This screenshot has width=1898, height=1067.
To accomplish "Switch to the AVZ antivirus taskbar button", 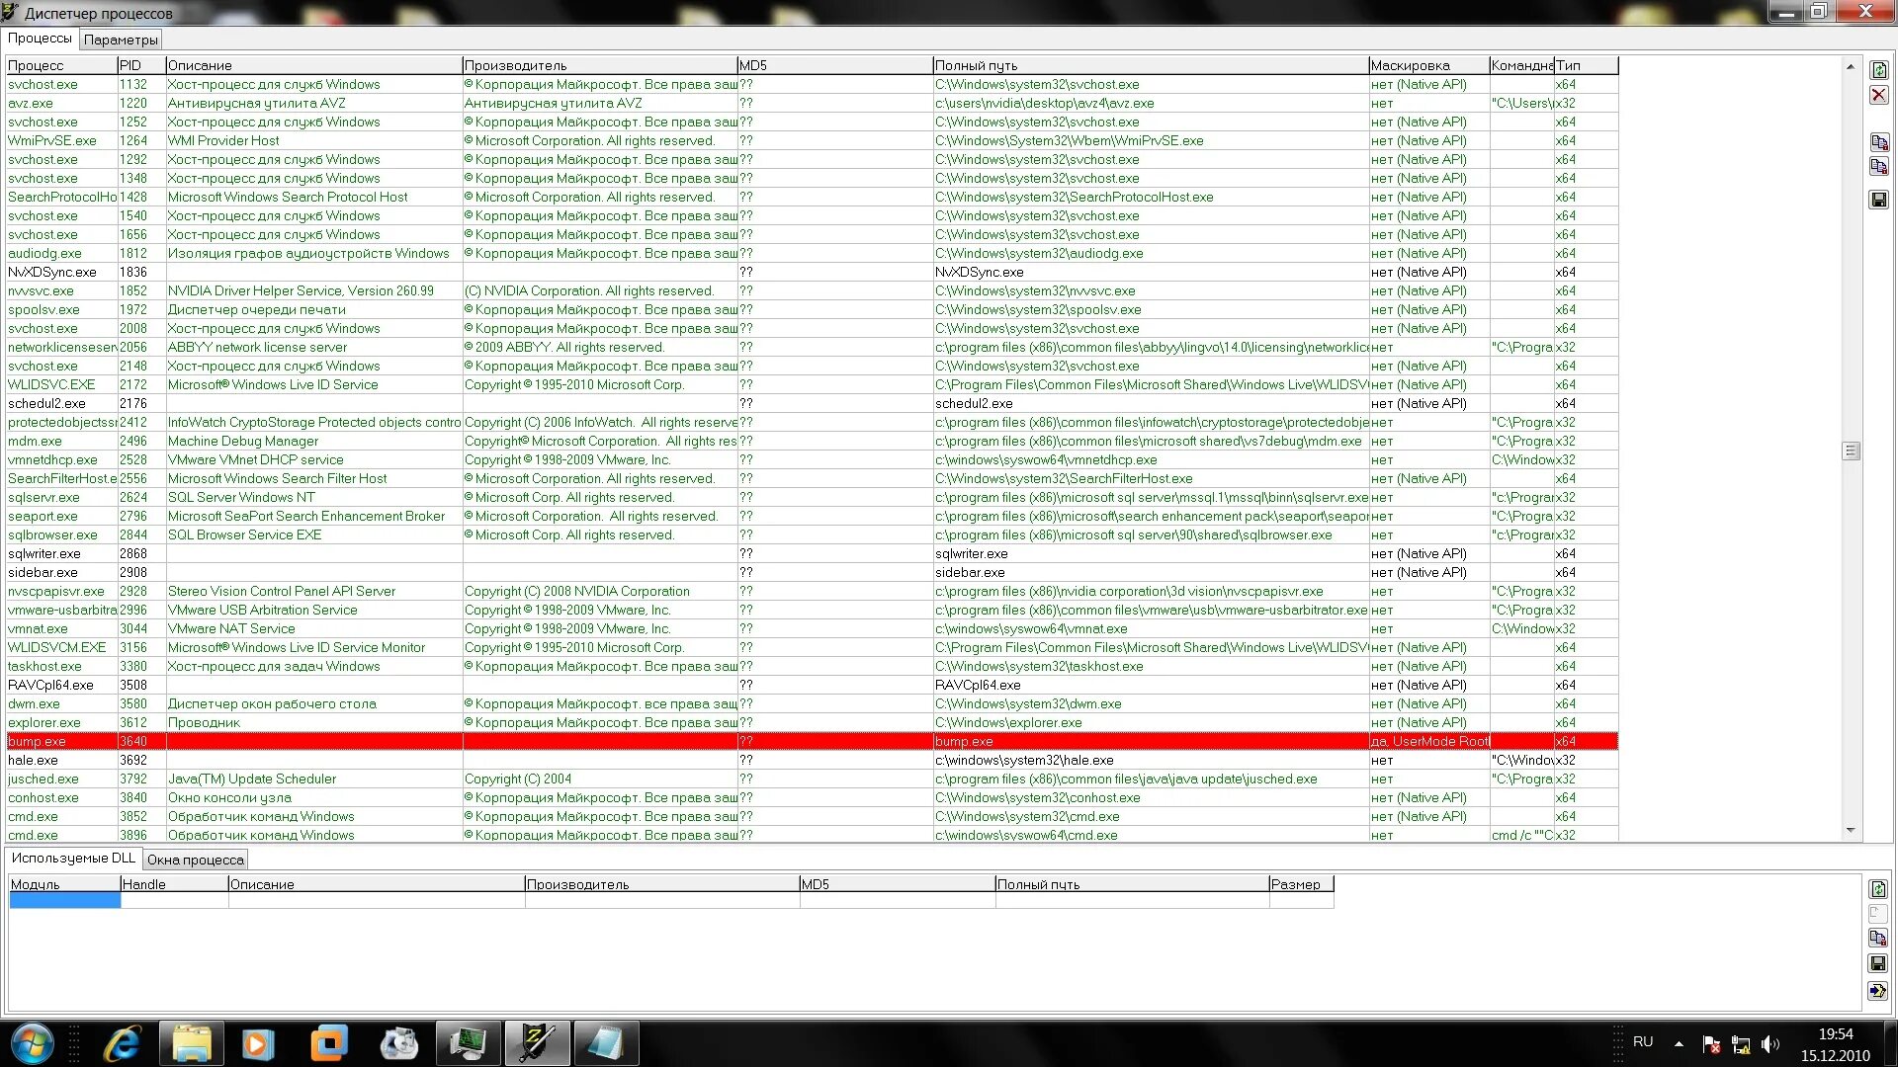I will click(536, 1043).
